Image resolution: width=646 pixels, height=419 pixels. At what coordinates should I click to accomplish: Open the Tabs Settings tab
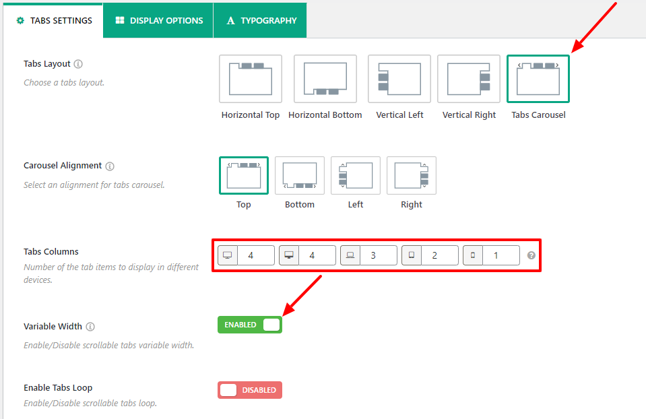click(54, 21)
